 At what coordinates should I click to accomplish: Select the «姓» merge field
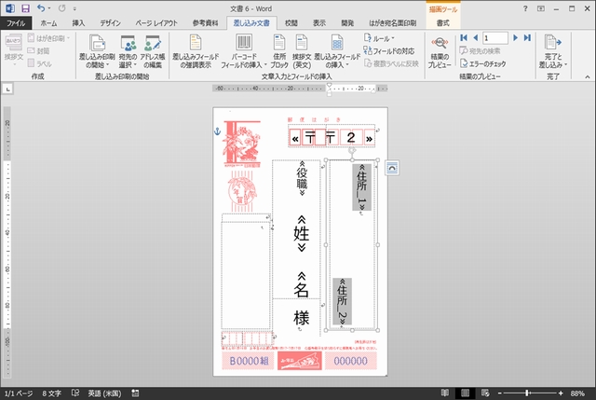[x=302, y=234]
